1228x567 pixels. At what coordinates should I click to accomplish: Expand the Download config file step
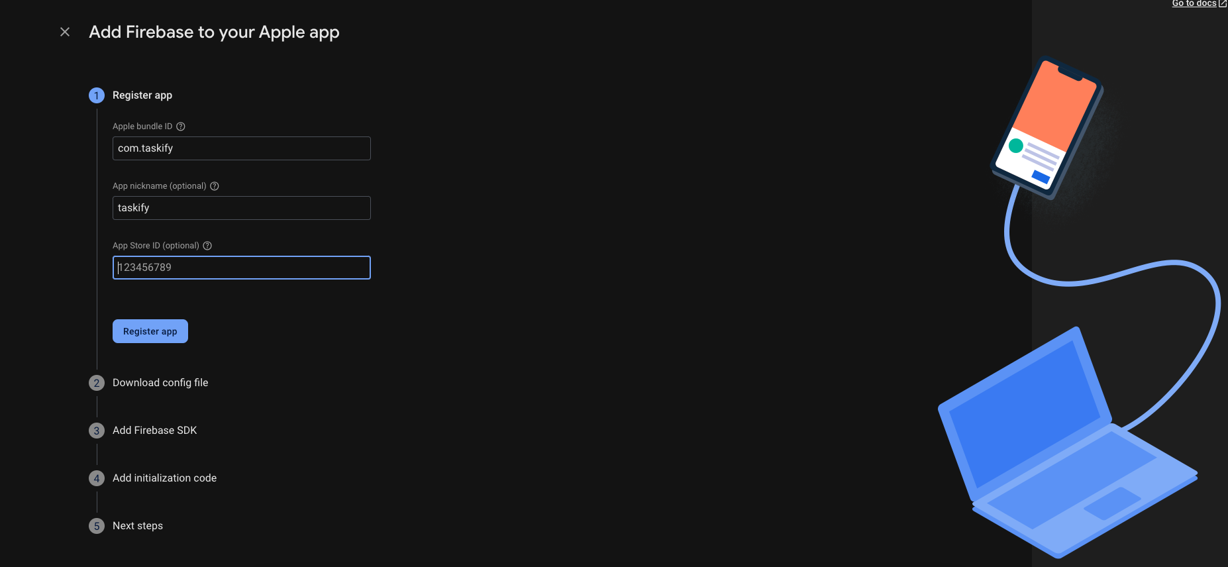(x=160, y=383)
